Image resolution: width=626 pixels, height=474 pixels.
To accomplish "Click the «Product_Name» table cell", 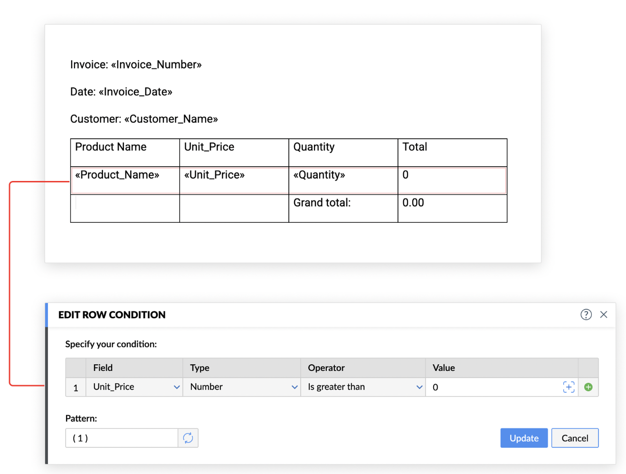I will coord(117,175).
